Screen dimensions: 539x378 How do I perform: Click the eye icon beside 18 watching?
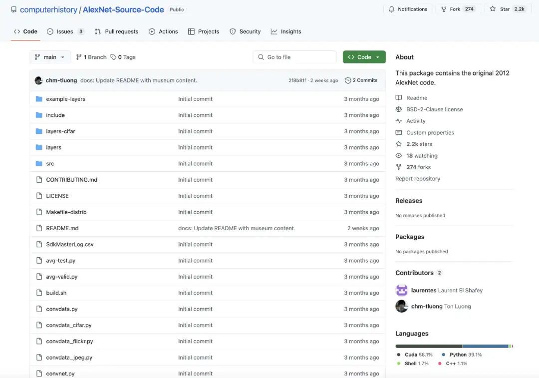(399, 156)
